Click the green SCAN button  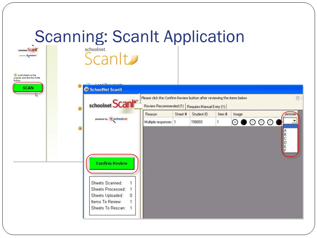pos(28,88)
